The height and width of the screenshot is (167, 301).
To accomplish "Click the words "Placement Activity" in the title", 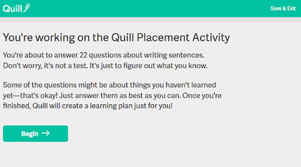I will tap(183, 37).
